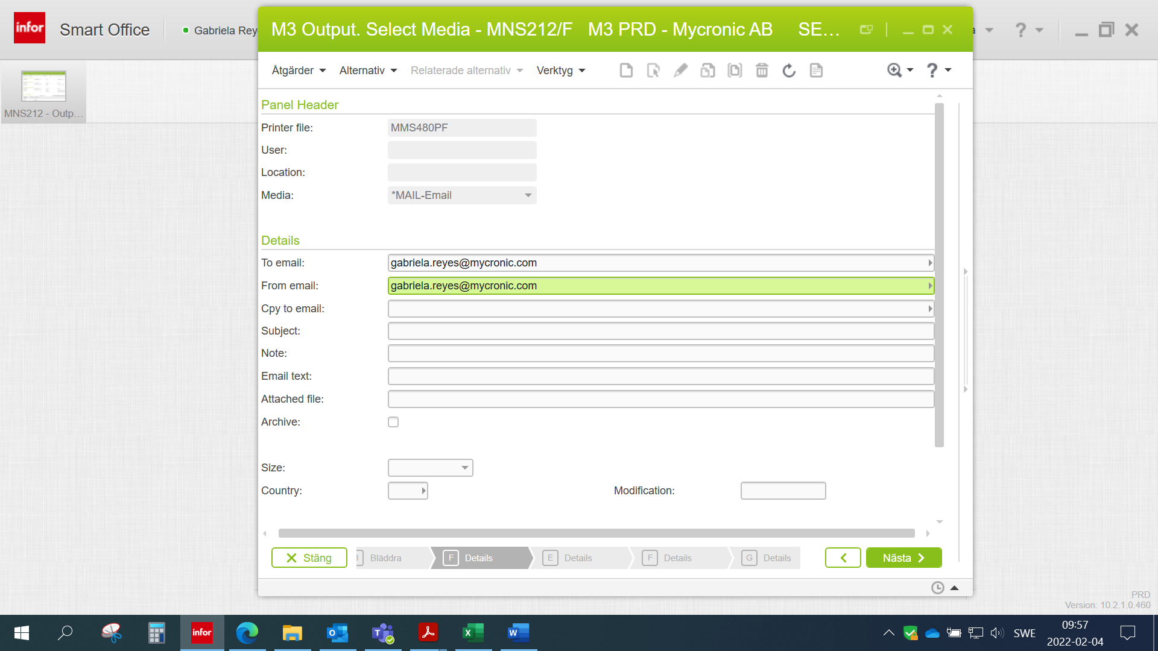Image resolution: width=1158 pixels, height=651 pixels.
Task: Expand the To email browse arrow
Action: 929,263
